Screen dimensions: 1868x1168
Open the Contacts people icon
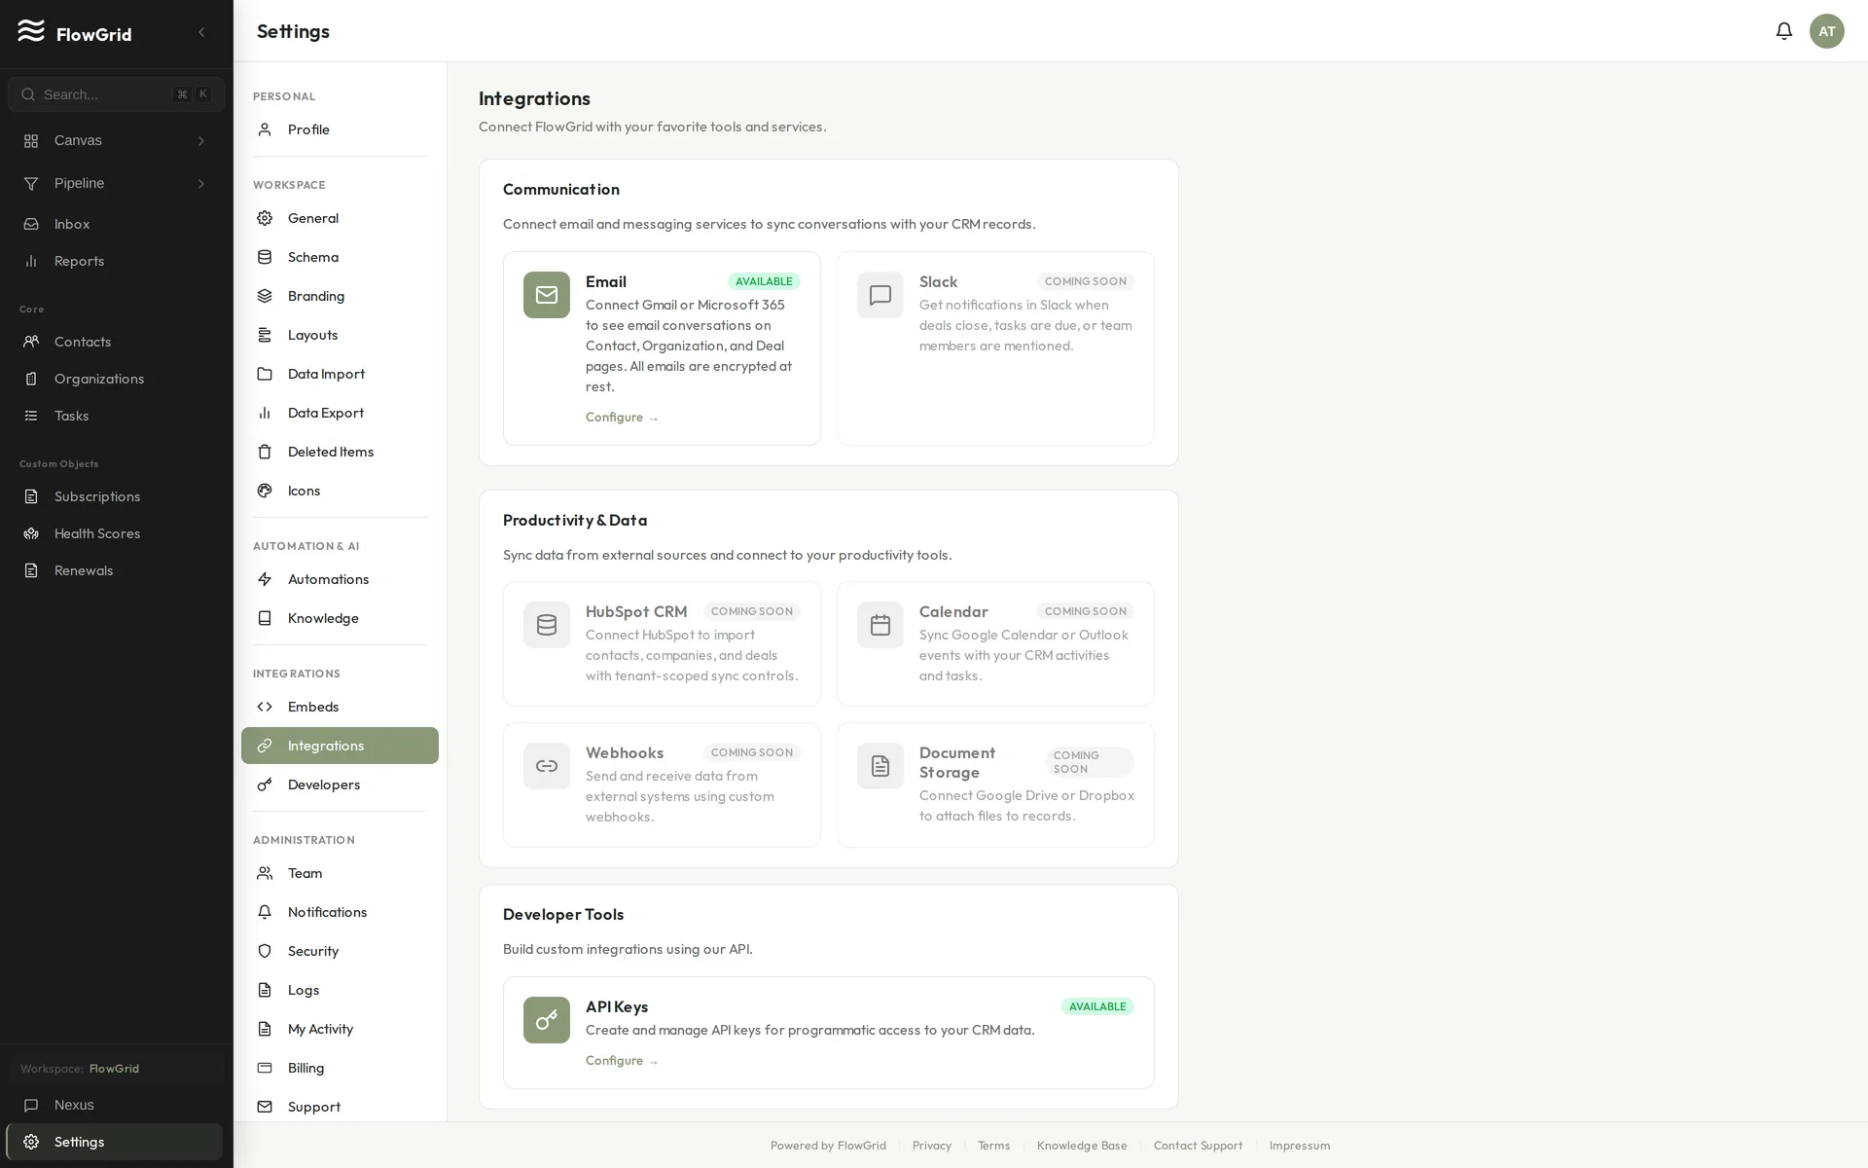point(31,342)
